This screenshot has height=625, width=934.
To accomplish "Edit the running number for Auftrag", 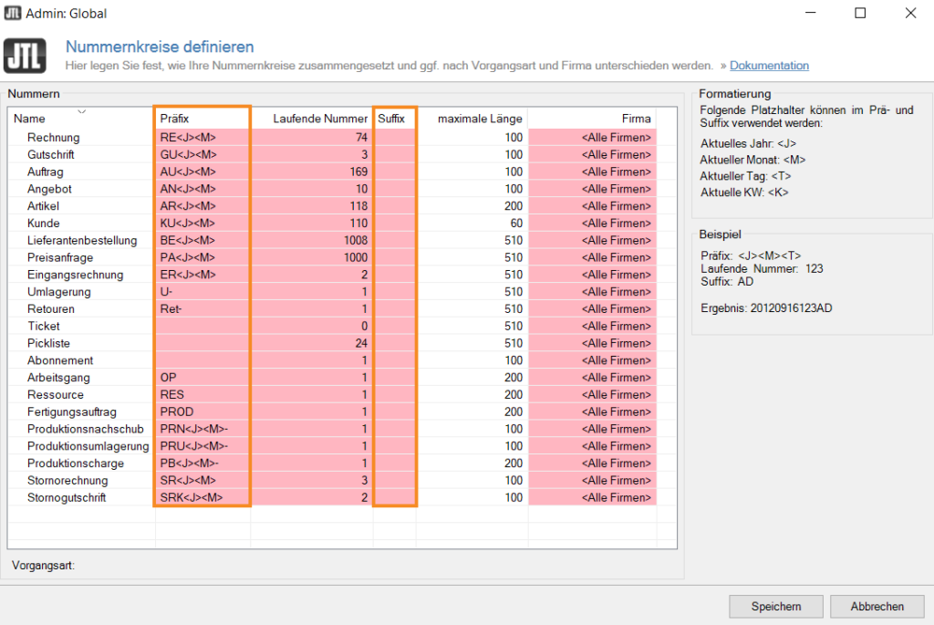I will (x=310, y=172).
